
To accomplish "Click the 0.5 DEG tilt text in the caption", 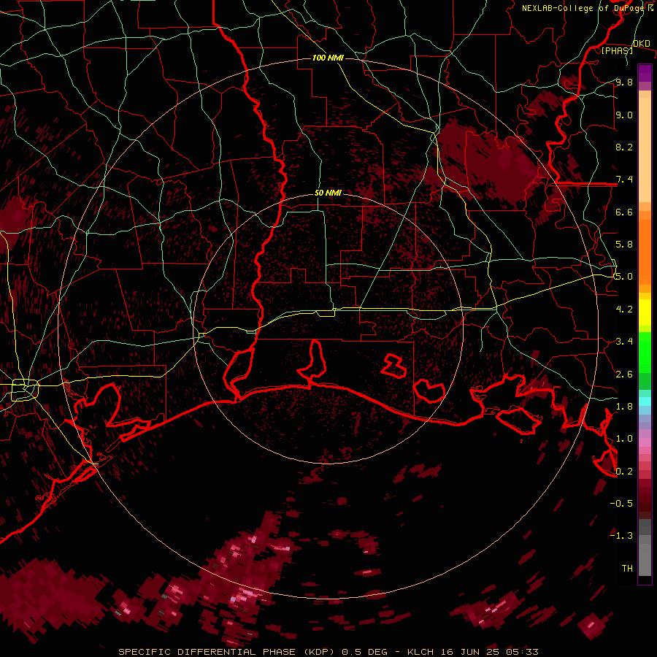I will coord(366,652).
